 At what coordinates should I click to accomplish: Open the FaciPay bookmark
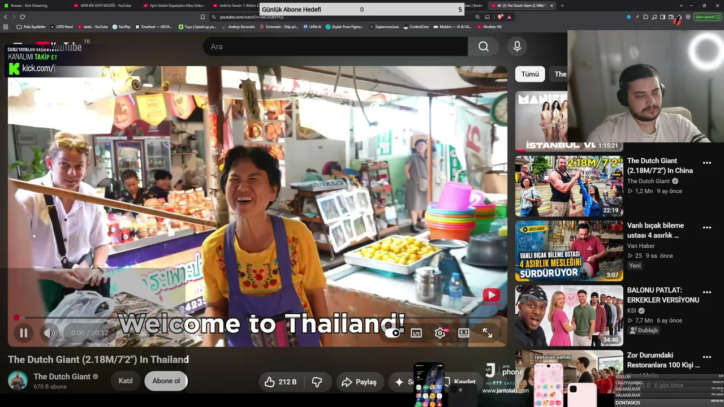coord(122,27)
